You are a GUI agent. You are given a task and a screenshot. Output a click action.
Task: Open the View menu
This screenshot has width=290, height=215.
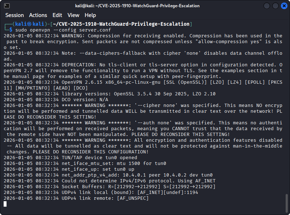pyautogui.click(x=73, y=15)
